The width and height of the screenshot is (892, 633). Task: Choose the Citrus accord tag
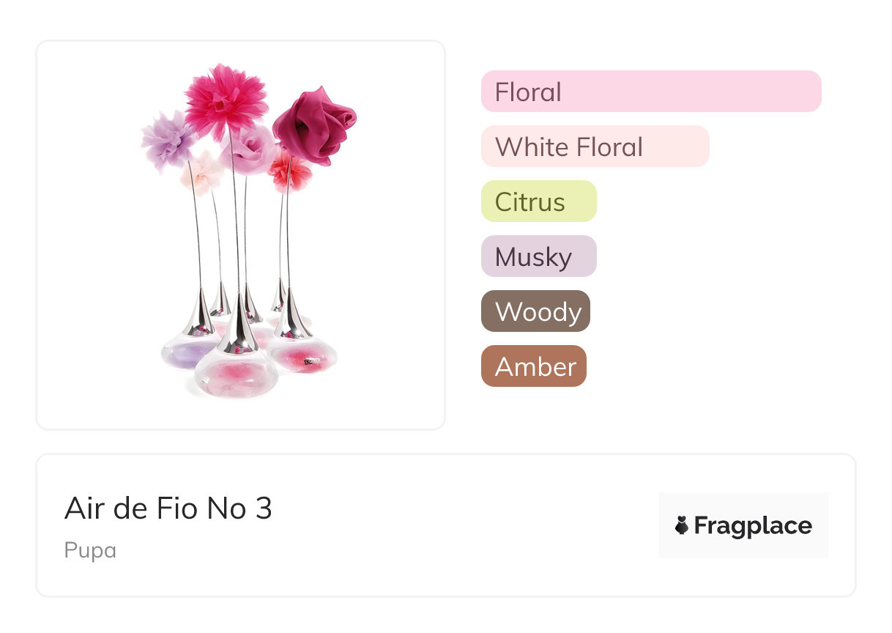coord(538,201)
